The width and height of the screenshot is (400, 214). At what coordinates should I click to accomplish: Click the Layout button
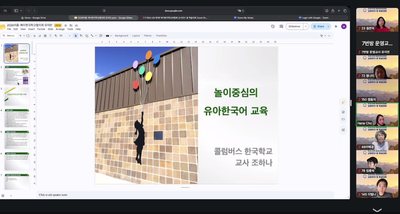[x=136, y=36]
